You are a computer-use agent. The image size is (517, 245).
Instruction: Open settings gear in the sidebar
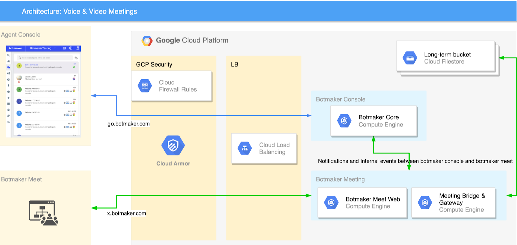click(8, 110)
